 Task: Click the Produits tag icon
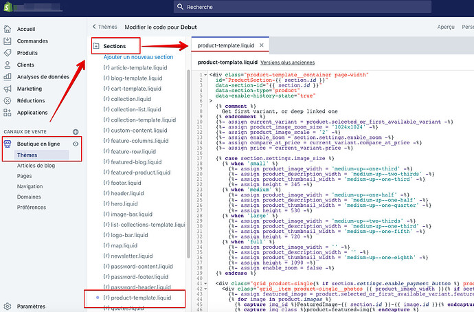click(x=8, y=53)
